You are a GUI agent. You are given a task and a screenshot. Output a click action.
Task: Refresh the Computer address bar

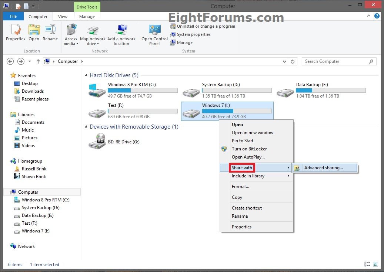[293, 62]
